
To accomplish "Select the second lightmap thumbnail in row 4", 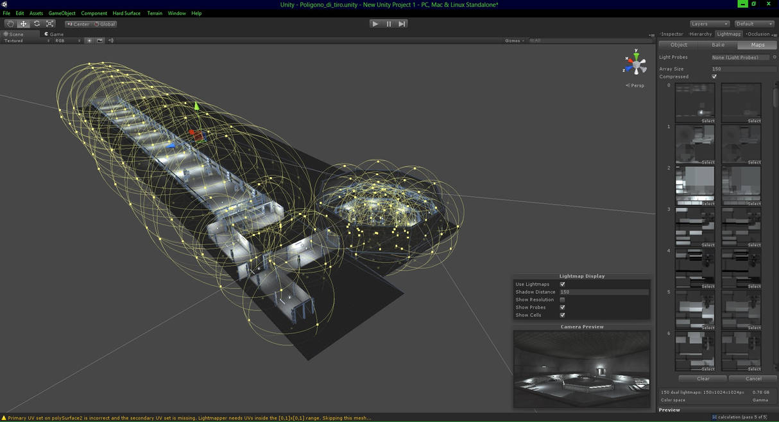I will (741, 268).
